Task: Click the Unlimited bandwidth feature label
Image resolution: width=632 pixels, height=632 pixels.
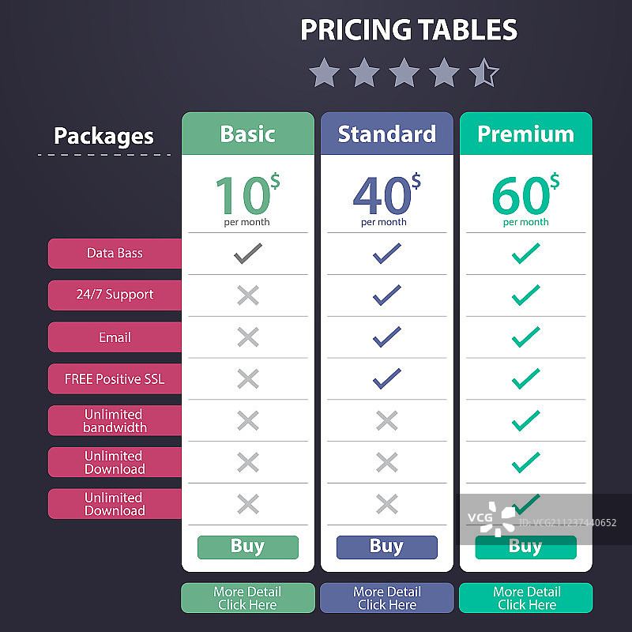Action: tap(115, 420)
